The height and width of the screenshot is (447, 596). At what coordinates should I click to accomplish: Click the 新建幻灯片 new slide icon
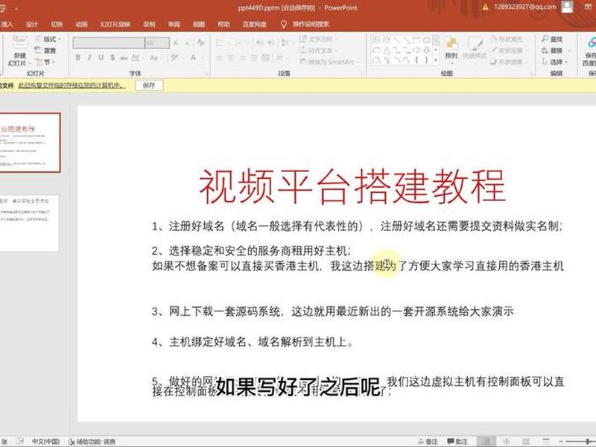pyautogui.click(x=19, y=42)
